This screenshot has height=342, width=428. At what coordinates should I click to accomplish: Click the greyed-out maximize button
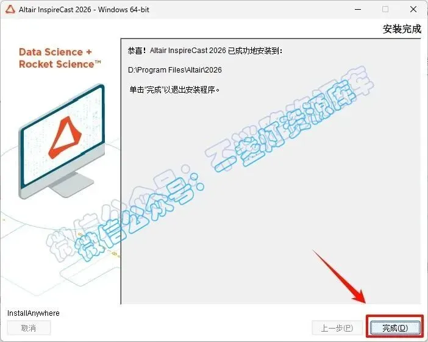[x=385, y=10]
